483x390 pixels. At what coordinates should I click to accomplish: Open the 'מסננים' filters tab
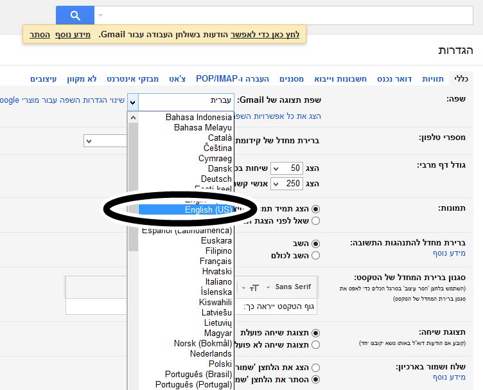tap(292, 78)
